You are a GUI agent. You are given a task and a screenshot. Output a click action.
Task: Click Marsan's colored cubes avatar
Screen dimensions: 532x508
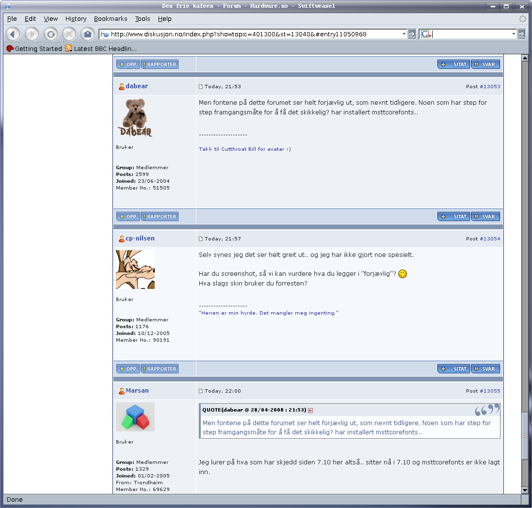click(135, 417)
